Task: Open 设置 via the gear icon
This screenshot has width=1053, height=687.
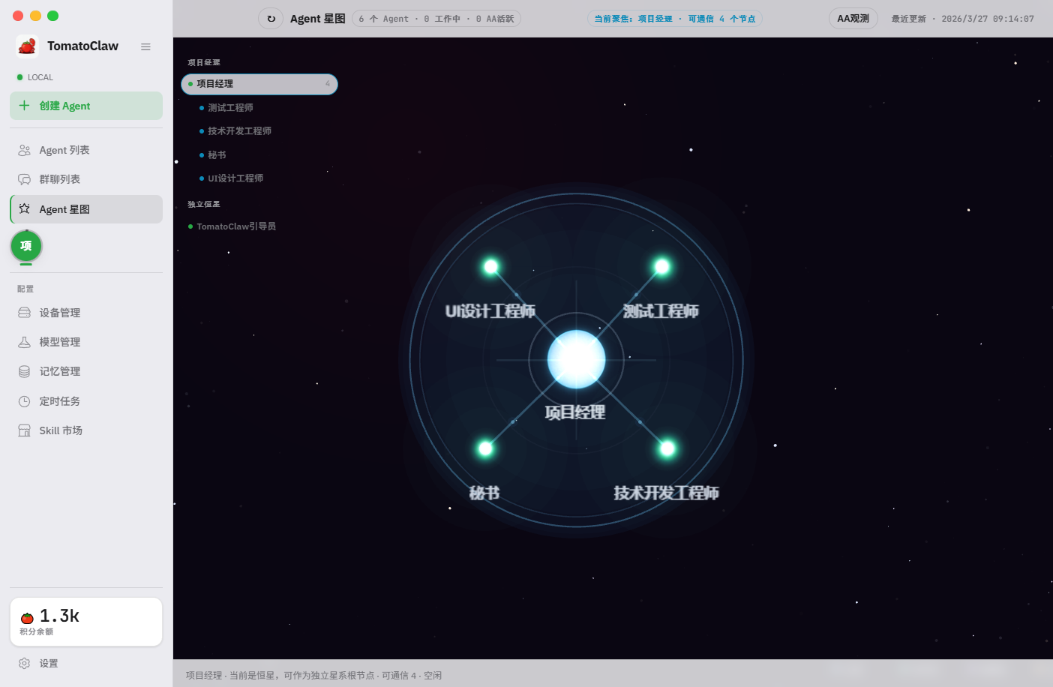Action: 25,663
